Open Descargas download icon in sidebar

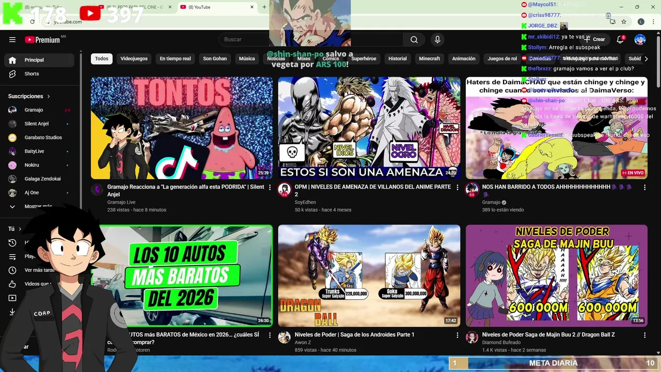[x=12, y=312]
